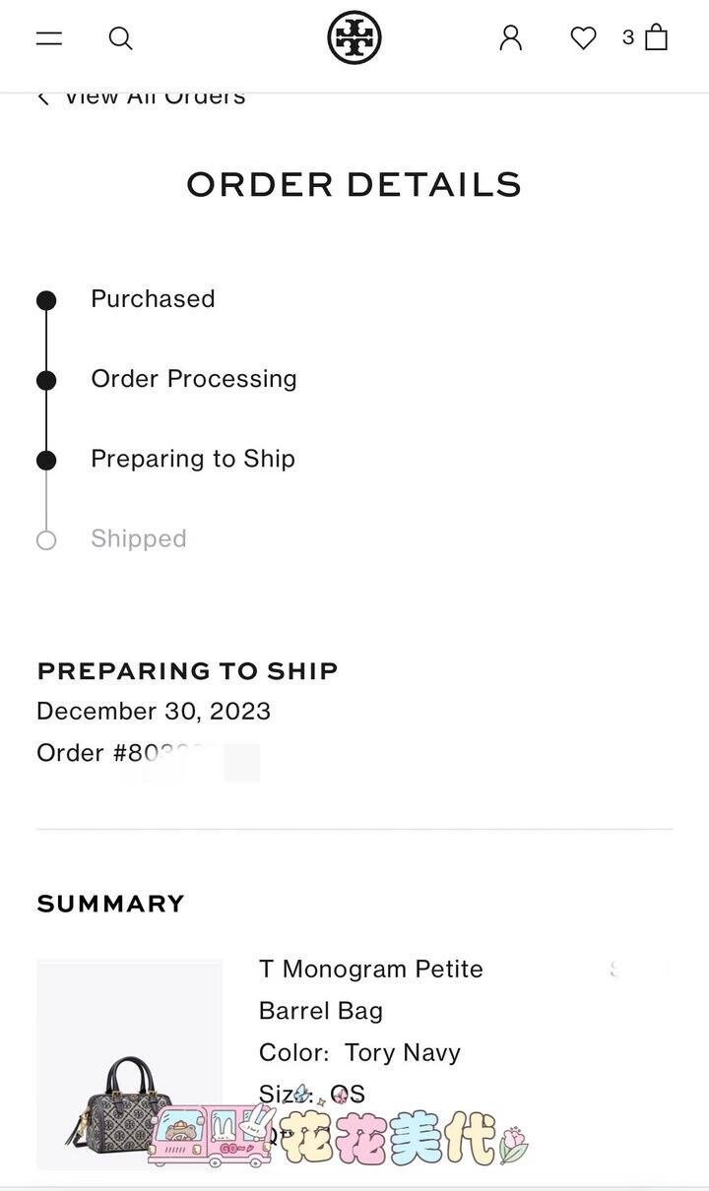The height and width of the screenshot is (1191, 709).
Task: Open the T Monogram Petite Barrel Bag link
Action: pyautogui.click(x=371, y=989)
